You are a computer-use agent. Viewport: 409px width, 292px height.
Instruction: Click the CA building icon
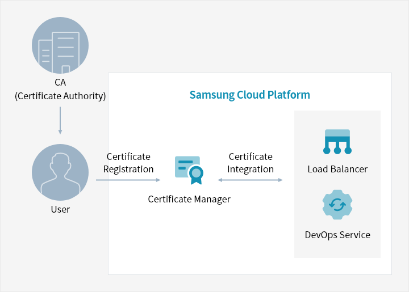60,45
